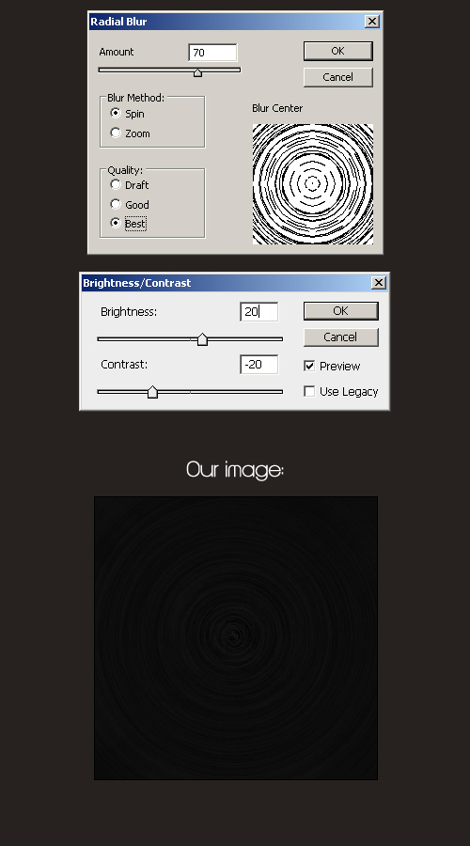Click the Brightness slider handle
Image resolution: width=470 pixels, height=846 pixels.
point(202,339)
